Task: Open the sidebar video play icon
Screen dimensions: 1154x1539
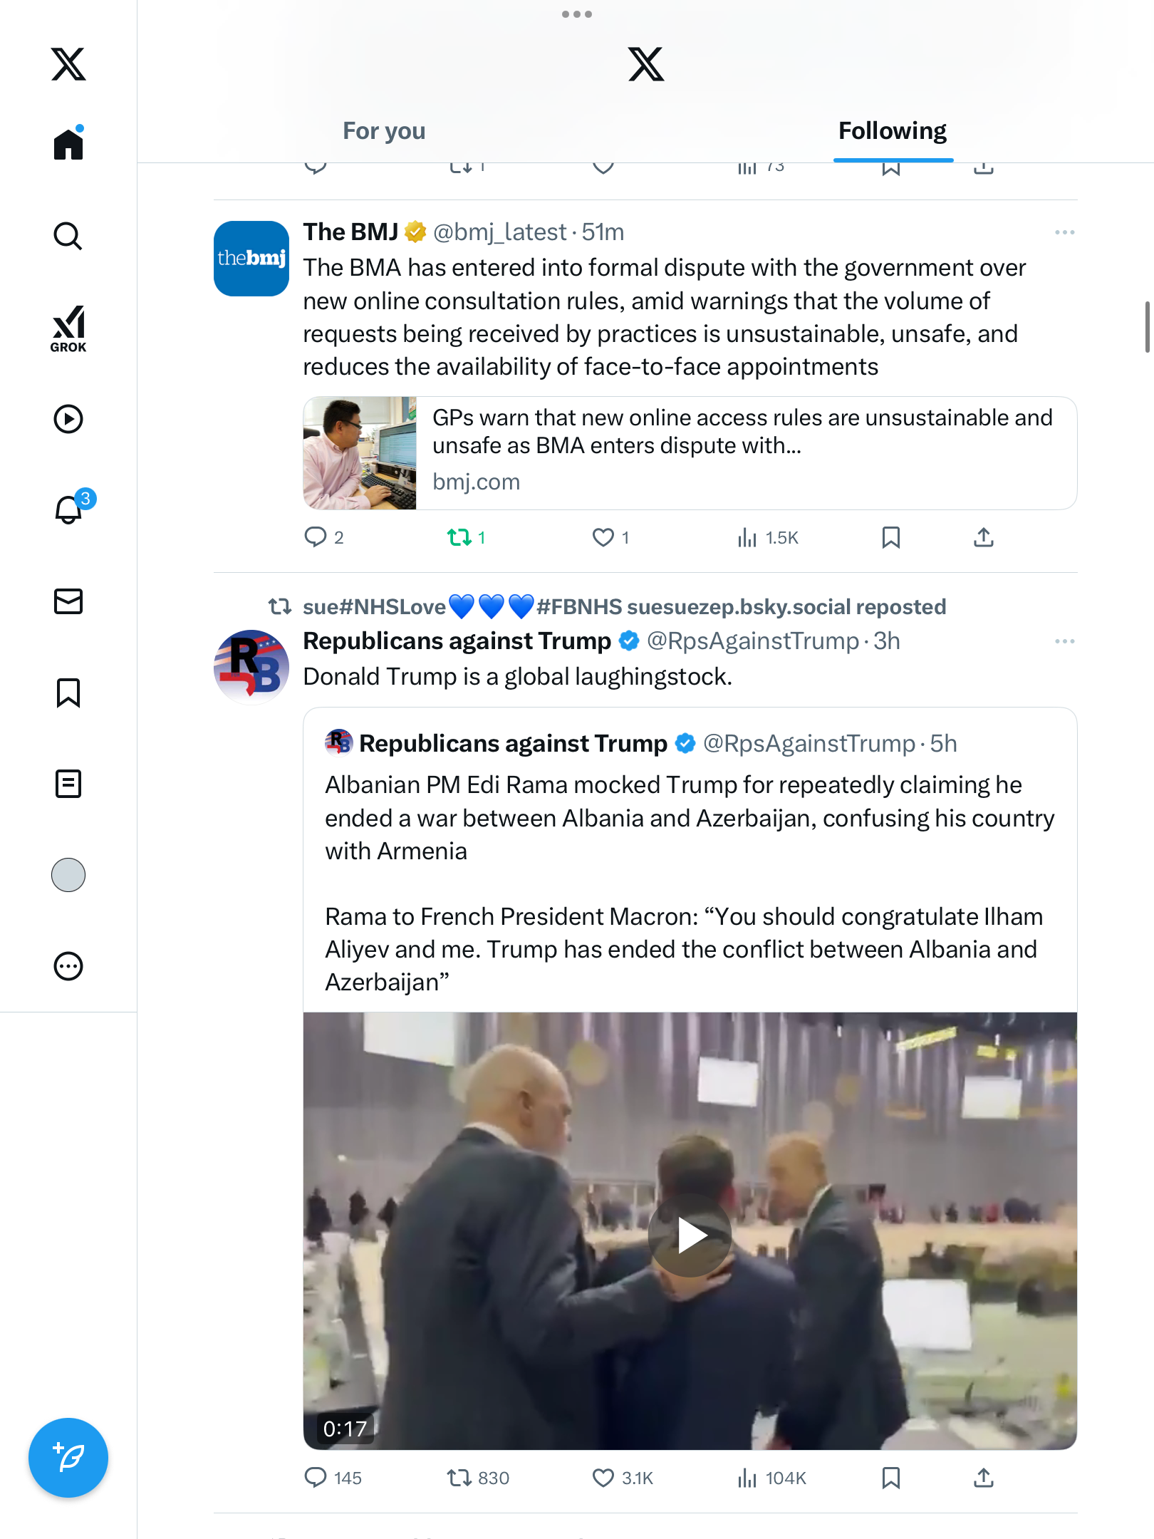Action: (68, 419)
